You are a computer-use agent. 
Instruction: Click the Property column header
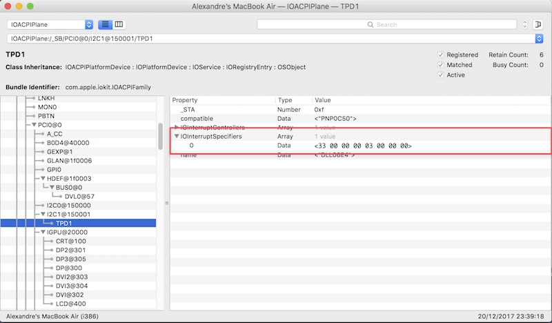click(x=222, y=100)
